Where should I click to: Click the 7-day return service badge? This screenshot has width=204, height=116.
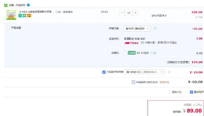(x=20, y=16)
